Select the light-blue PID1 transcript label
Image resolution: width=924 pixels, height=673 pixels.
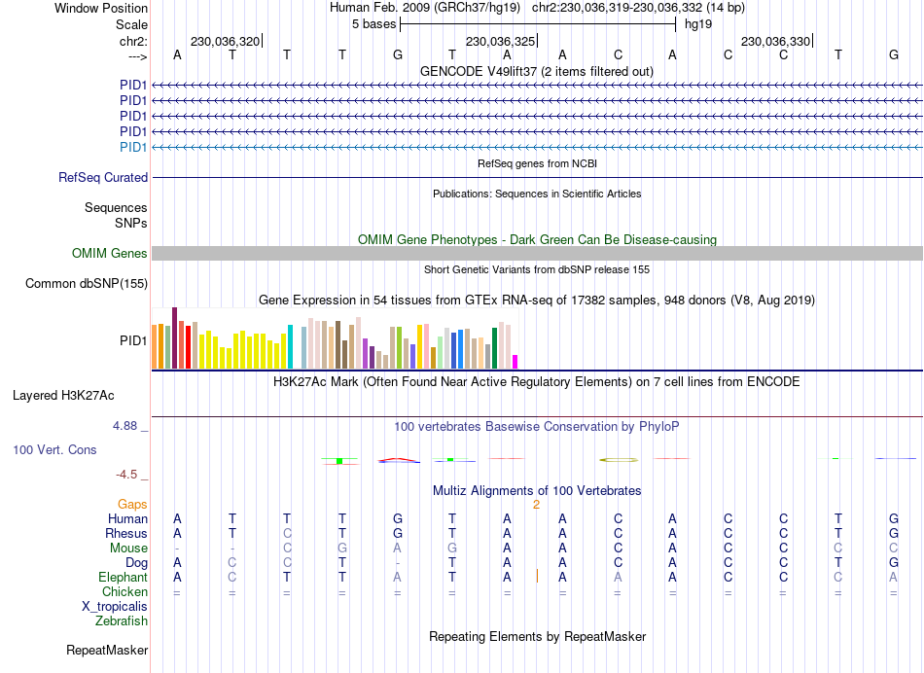pyautogui.click(x=133, y=147)
